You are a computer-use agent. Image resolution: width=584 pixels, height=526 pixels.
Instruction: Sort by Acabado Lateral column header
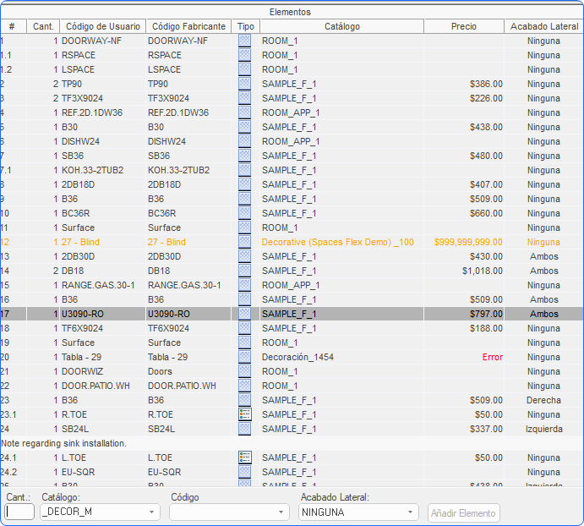543,26
